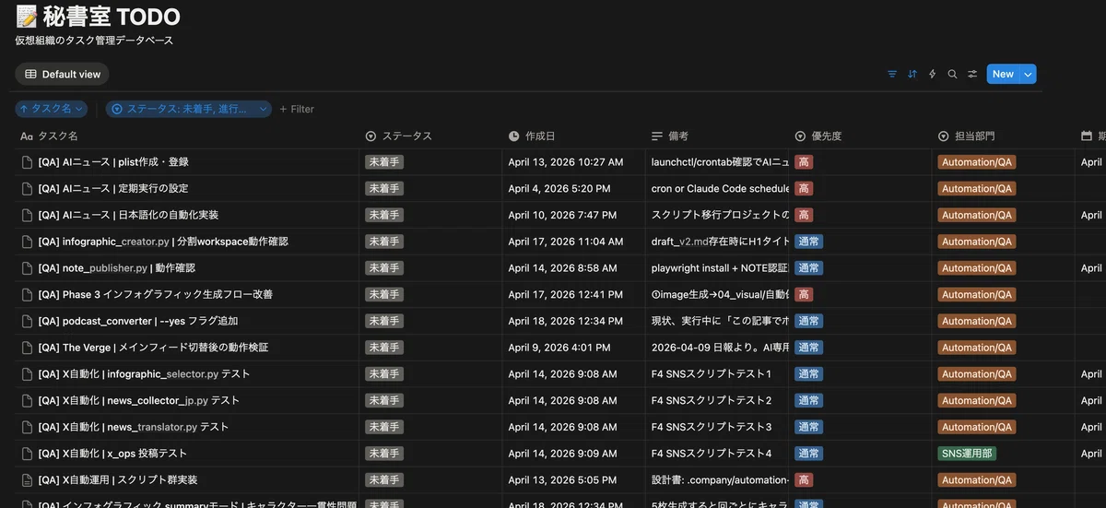Image resolution: width=1106 pixels, height=508 pixels.
Task: Click the + Filter button
Action: [297, 109]
